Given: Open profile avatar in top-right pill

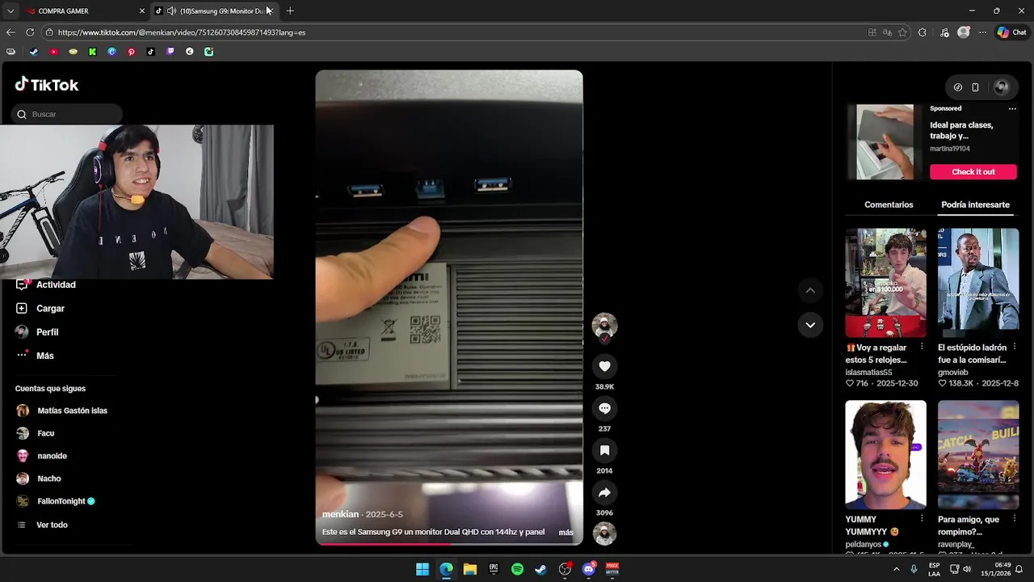Looking at the screenshot, I should [1001, 87].
